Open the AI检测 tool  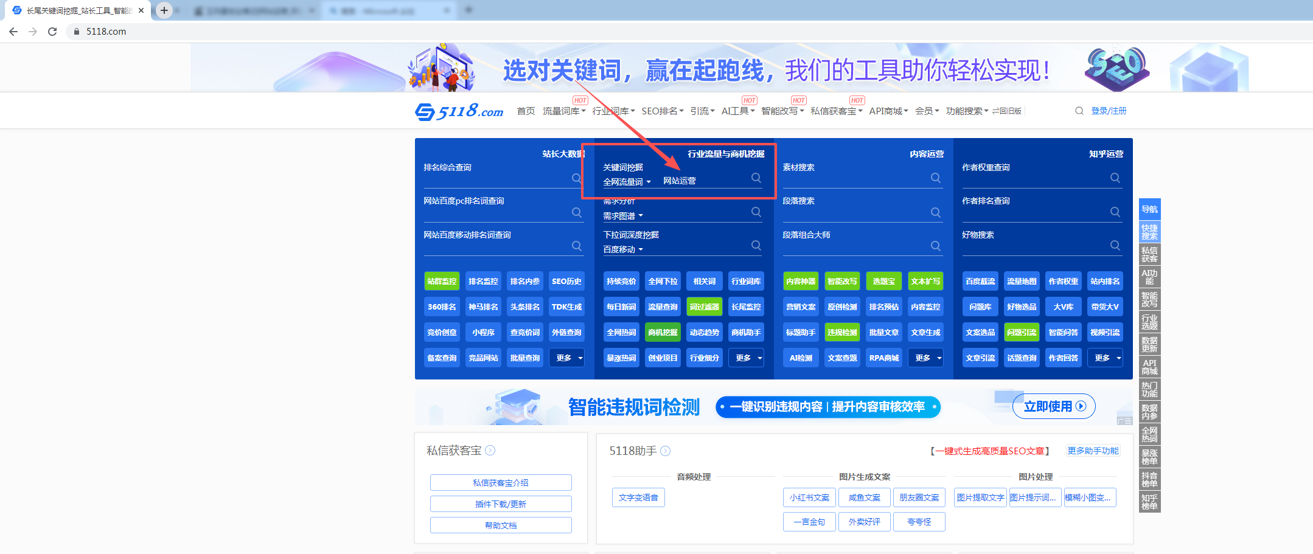click(x=801, y=358)
